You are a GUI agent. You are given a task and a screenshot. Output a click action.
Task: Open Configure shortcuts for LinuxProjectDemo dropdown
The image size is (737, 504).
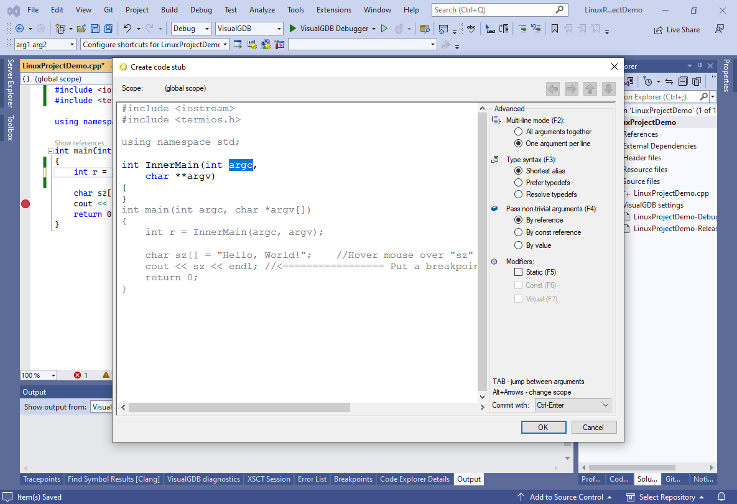[225, 45]
